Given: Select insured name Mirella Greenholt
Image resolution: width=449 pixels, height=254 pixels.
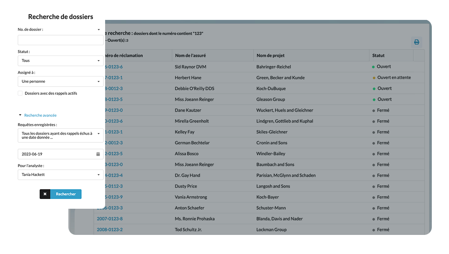Looking at the screenshot, I should click(x=191, y=121).
